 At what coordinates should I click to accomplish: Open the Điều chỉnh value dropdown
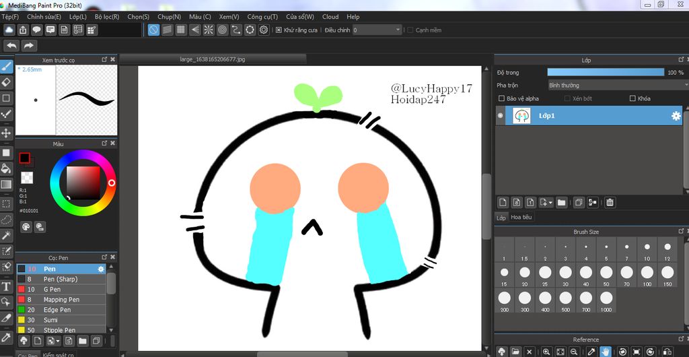[x=377, y=30]
